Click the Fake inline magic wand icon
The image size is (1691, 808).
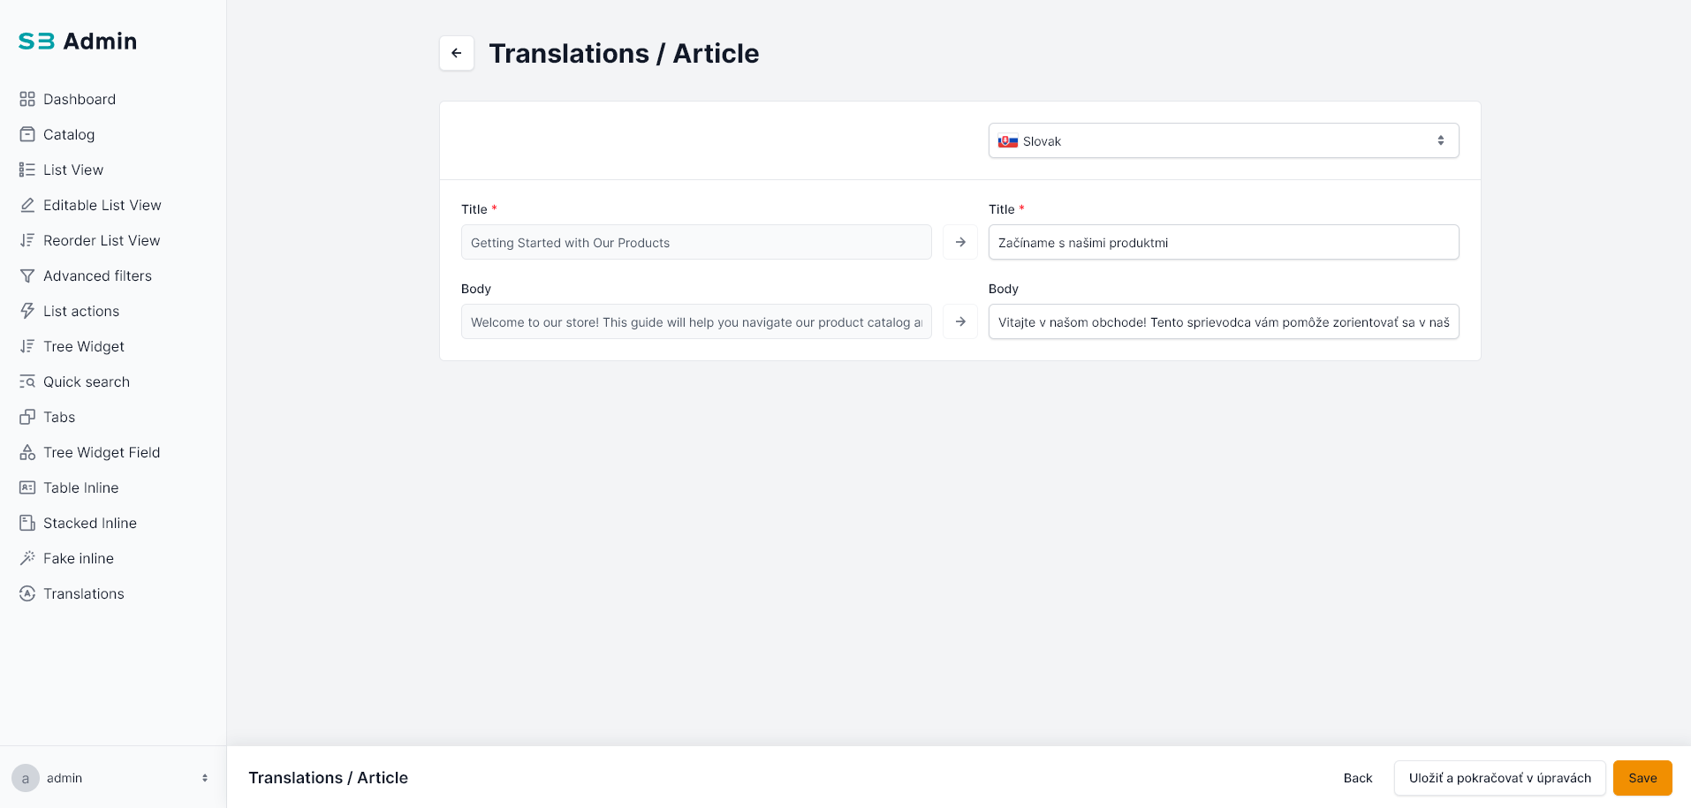click(x=27, y=558)
